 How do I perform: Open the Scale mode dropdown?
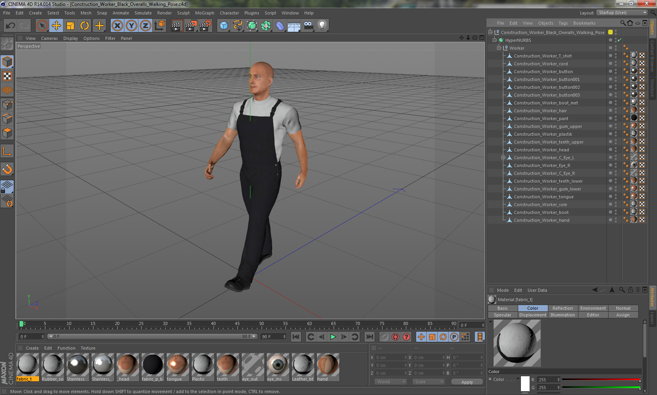click(x=429, y=382)
